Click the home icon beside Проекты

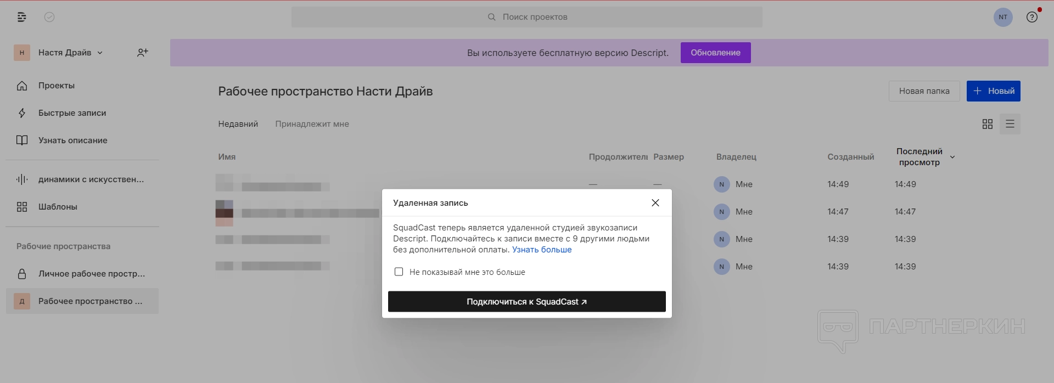22,86
